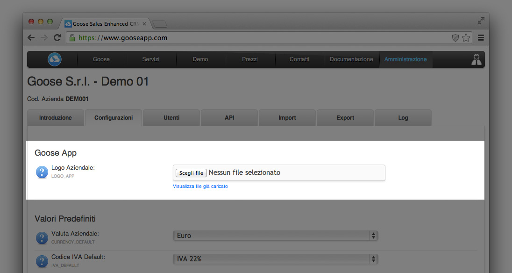Image resolution: width=512 pixels, height=273 pixels.
Task: Go back using the browser back arrow
Action: pos(31,37)
